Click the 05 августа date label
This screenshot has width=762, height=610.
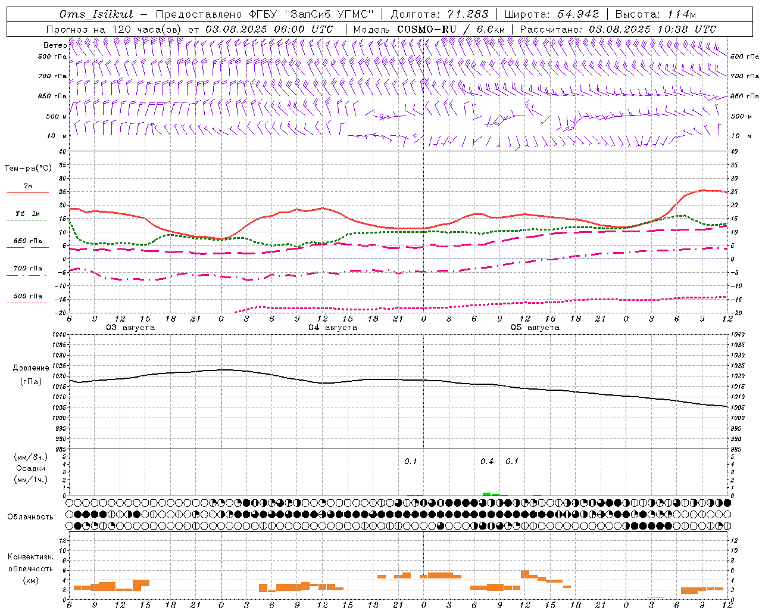pyautogui.click(x=535, y=328)
